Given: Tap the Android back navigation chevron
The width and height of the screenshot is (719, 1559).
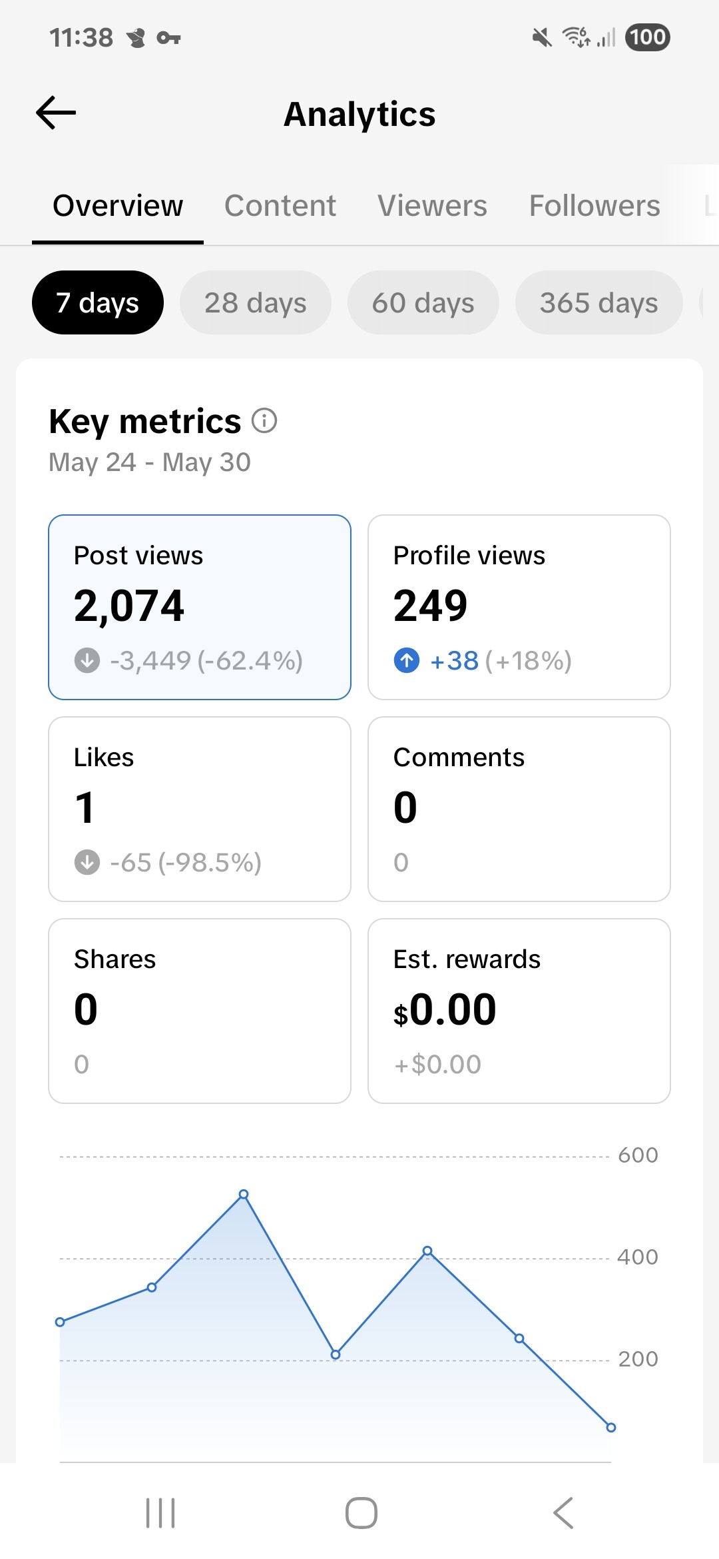Looking at the screenshot, I should (563, 1512).
